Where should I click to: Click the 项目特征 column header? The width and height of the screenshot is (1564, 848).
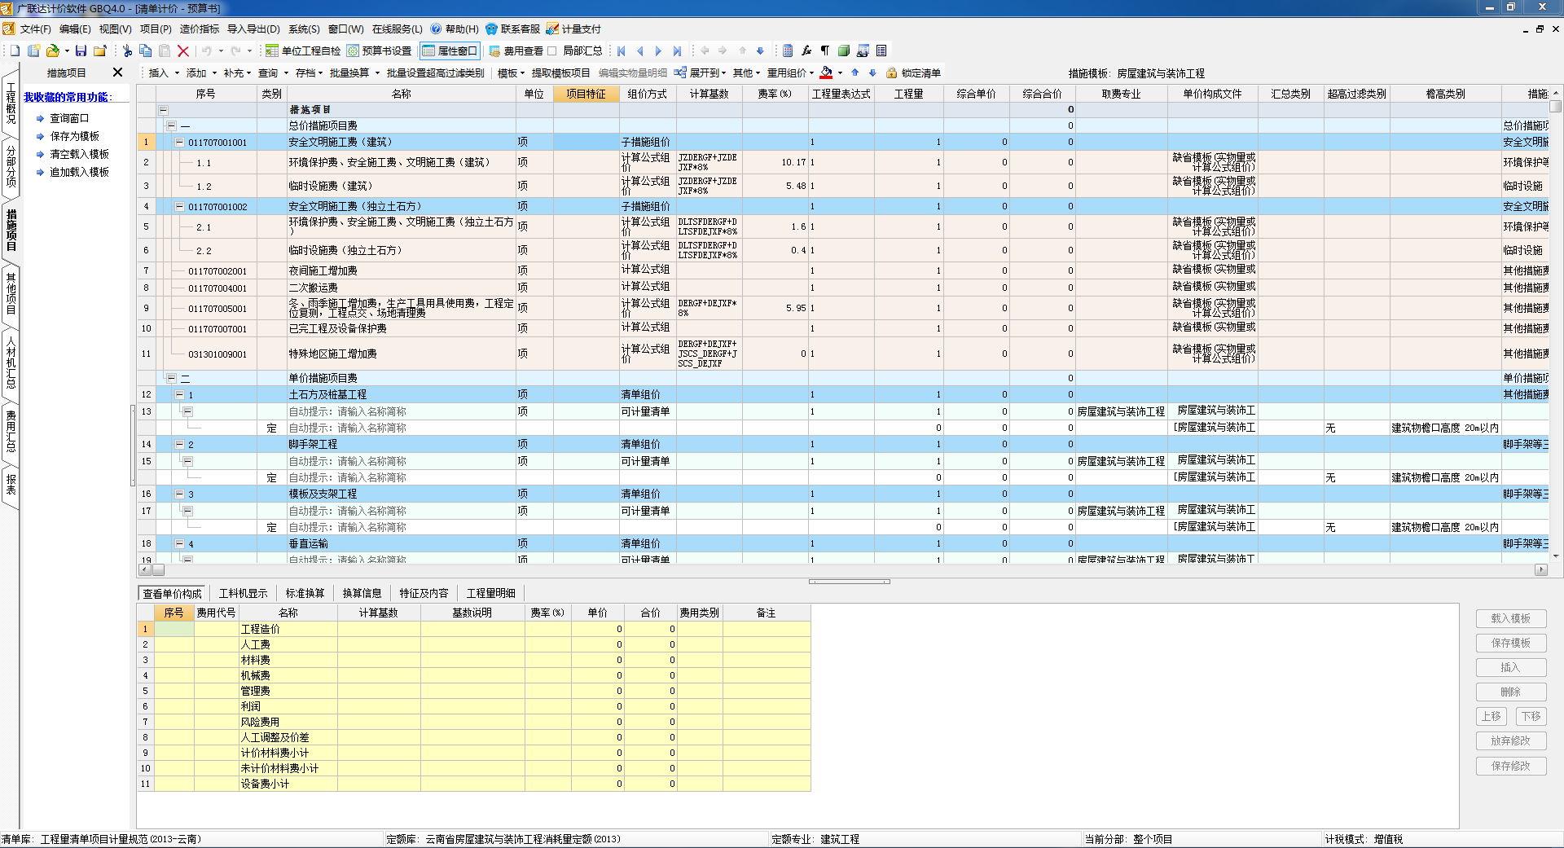[x=586, y=94]
